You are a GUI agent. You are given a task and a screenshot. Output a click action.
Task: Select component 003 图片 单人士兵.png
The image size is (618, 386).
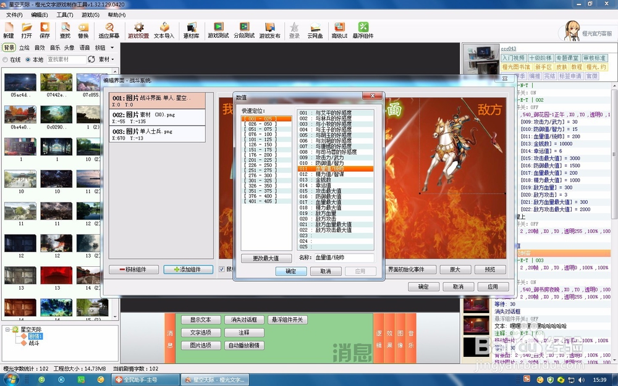(x=157, y=134)
